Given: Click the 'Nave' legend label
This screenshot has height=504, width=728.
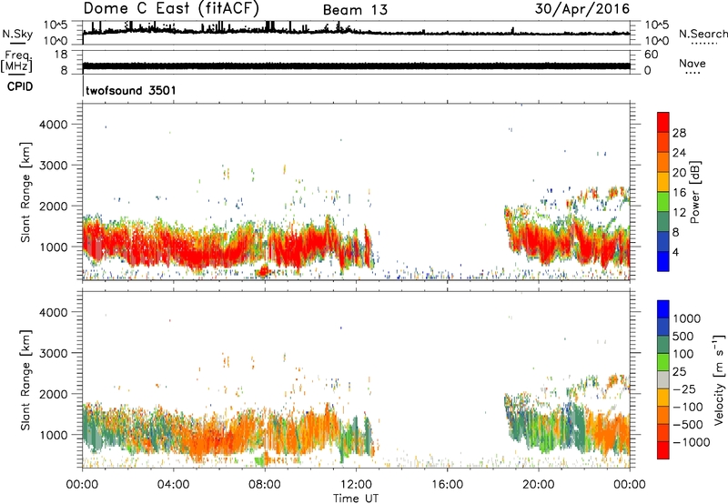Looking at the screenshot, I should pos(693,64).
